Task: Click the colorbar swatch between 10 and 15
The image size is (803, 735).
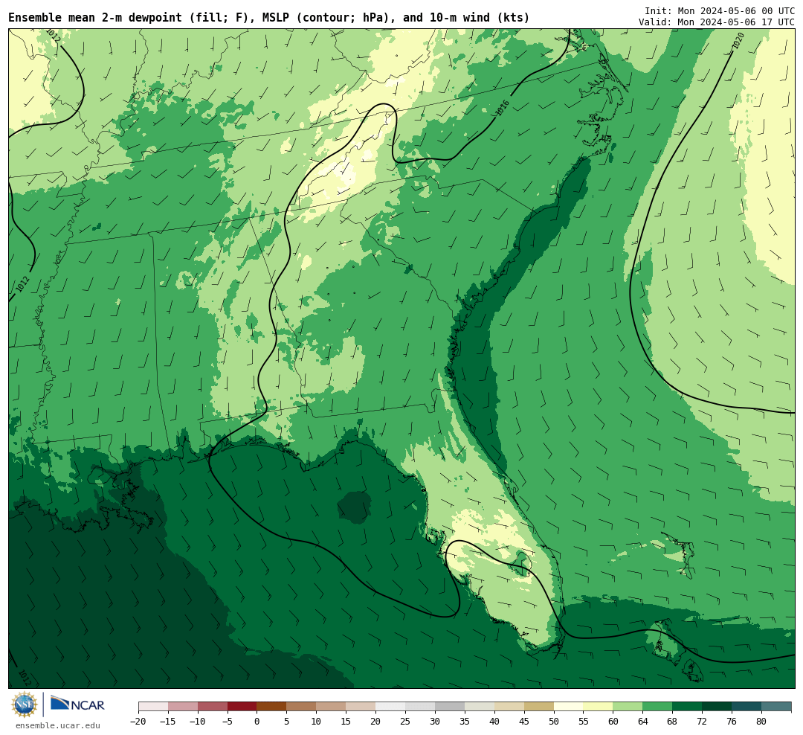Action: tap(332, 707)
